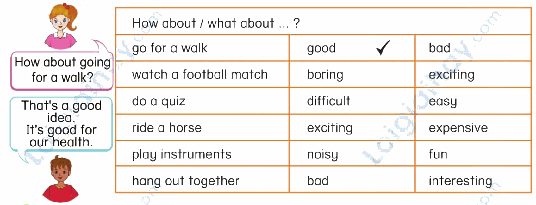536x205 pixels.
Task: Click the boy character in the red shirt
Action: pyautogui.click(x=60, y=179)
